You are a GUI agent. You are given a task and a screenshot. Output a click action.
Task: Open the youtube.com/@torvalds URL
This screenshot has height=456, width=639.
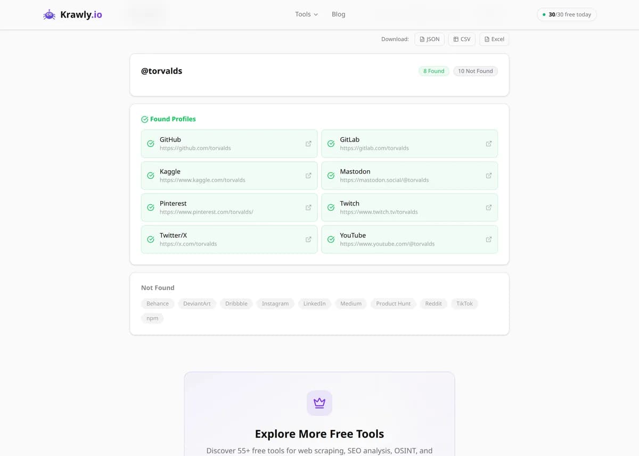click(387, 244)
